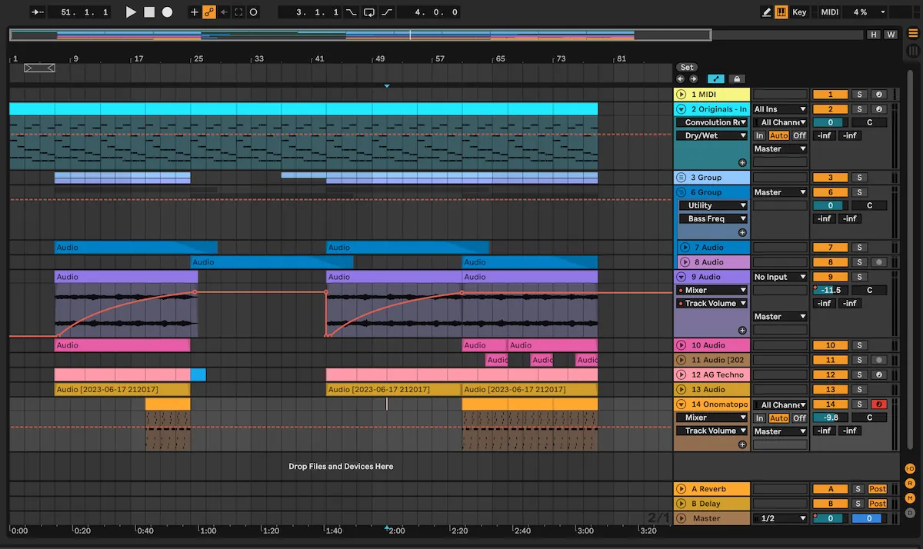Screen dimensions: 923x549
Task: Unfold the 7 Audio track
Action: (685, 248)
